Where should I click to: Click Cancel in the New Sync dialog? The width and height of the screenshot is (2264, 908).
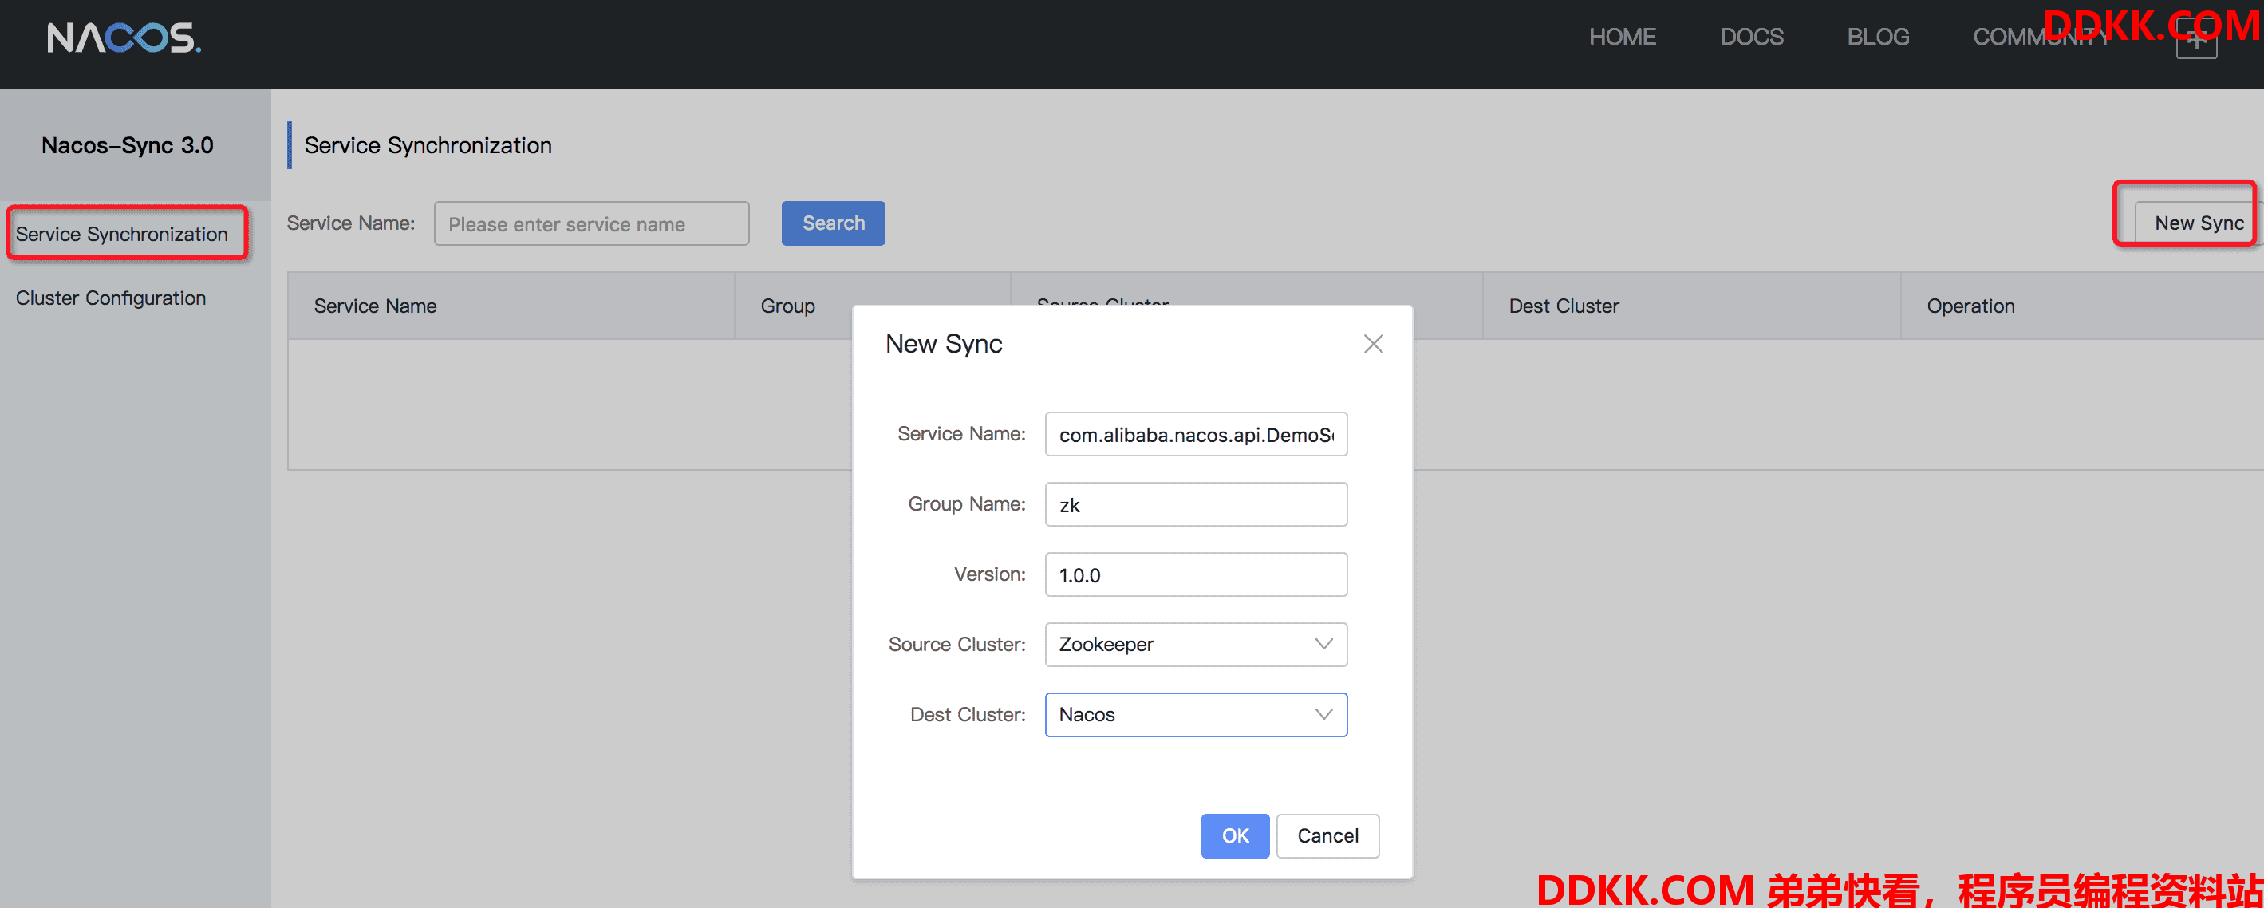click(1327, 835)
